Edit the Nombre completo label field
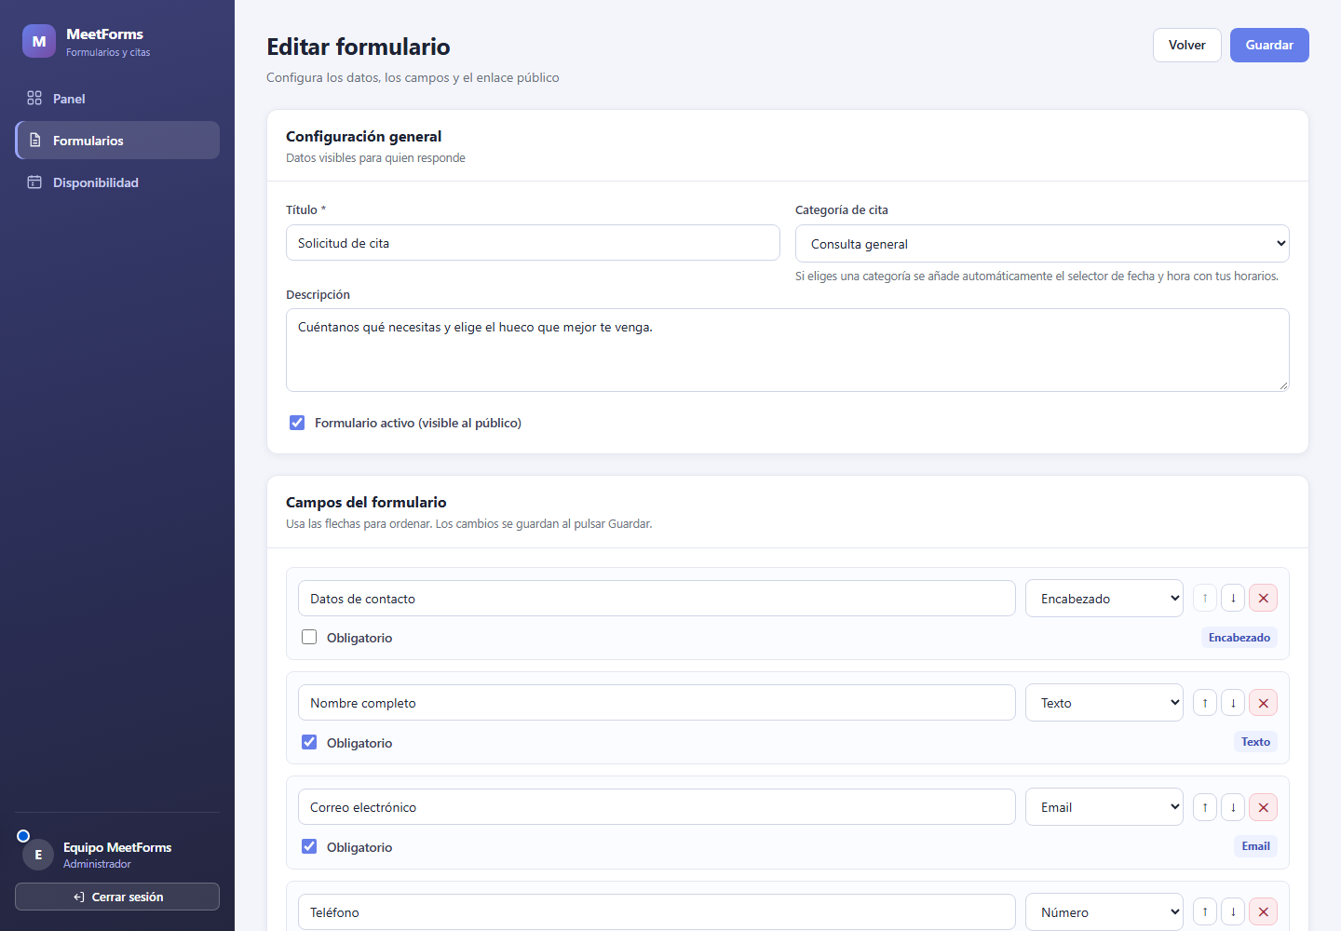 tap(657, 703)
